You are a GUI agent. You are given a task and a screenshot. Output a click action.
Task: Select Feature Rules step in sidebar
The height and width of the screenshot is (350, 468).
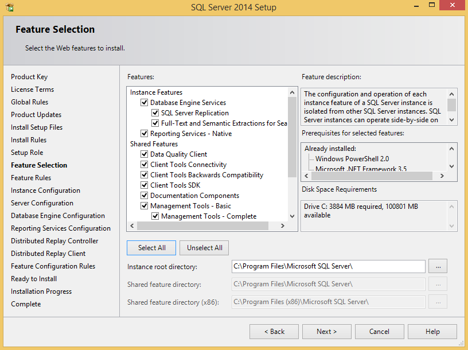pos(31,178)
